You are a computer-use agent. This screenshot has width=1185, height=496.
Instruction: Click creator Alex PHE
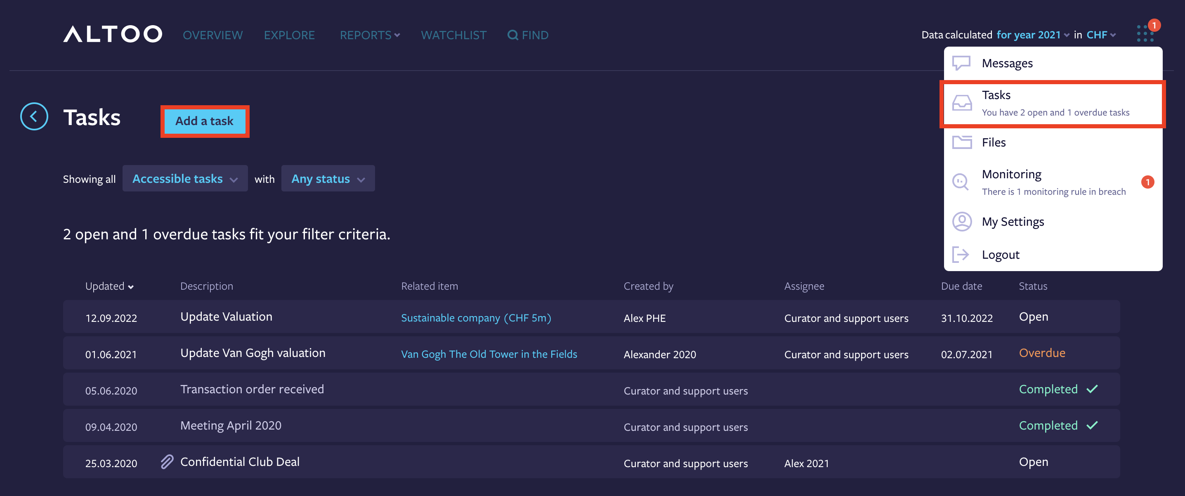click(x=644, y=318)
